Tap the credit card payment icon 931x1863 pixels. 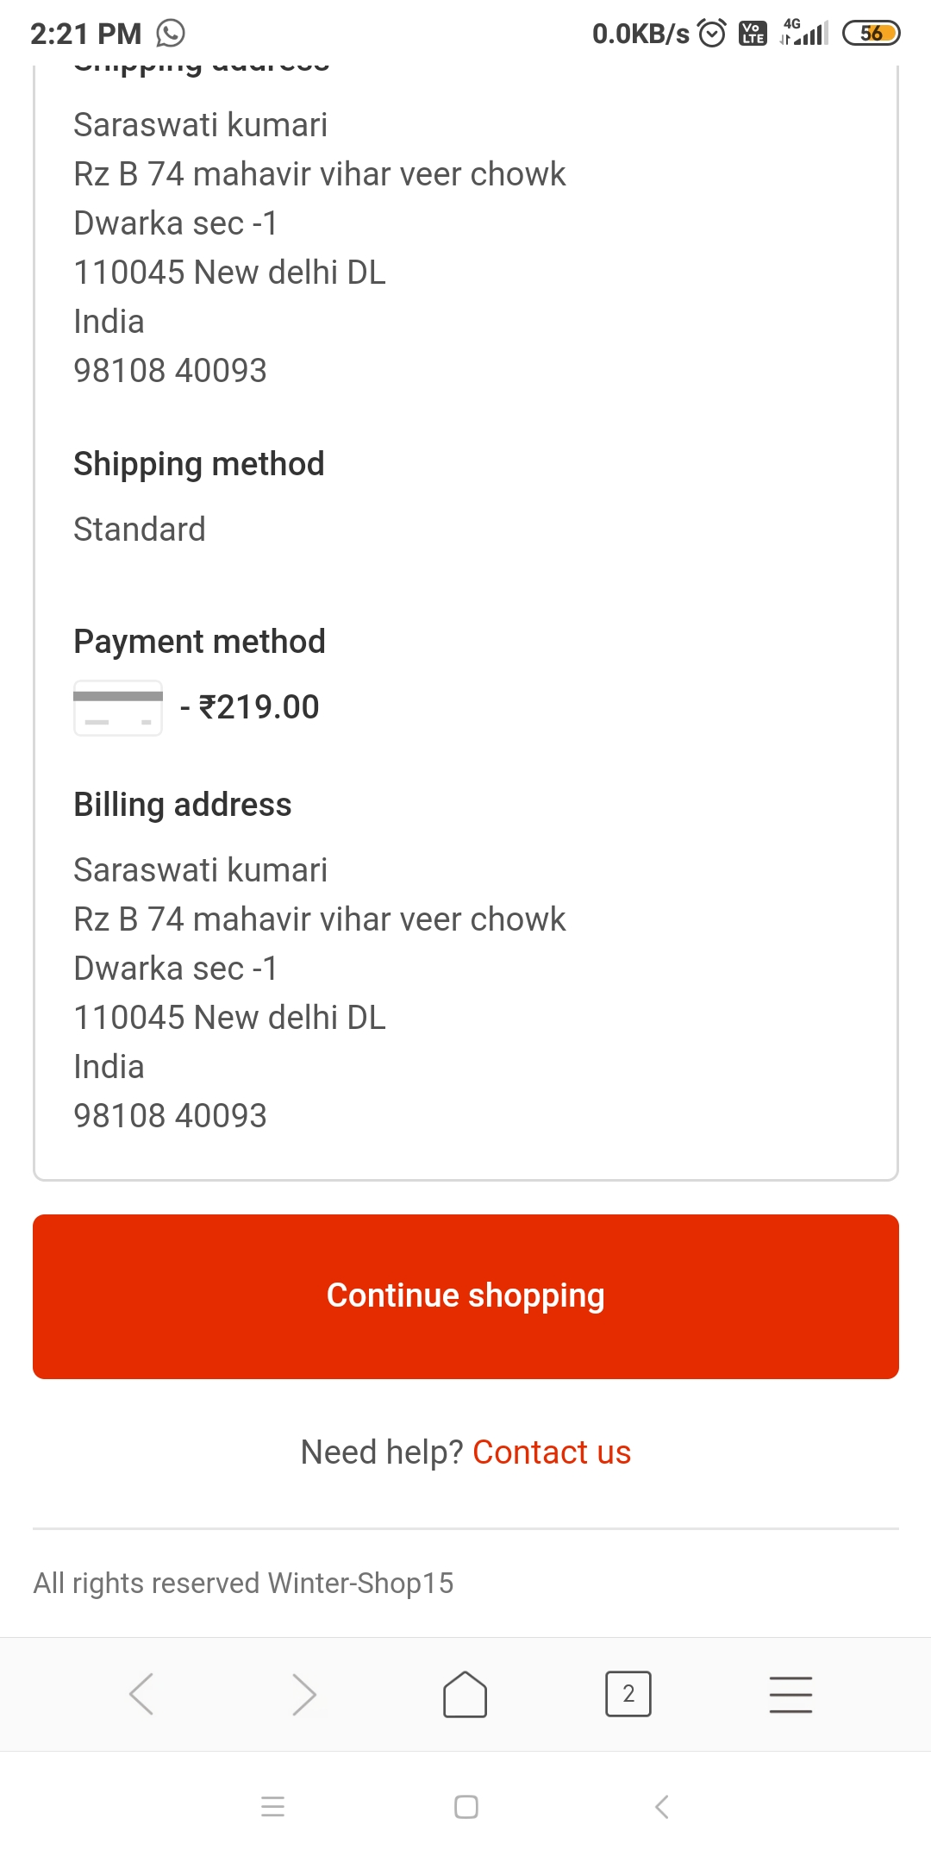click(x=118, y=708)
